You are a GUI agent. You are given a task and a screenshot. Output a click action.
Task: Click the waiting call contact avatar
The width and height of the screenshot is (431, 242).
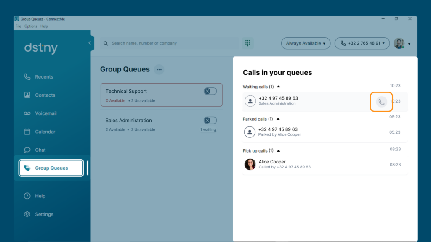pos(250,101)
